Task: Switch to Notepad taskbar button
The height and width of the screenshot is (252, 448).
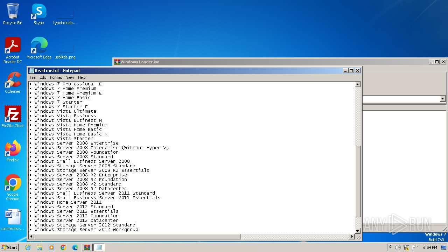Action: coord(99,247)
